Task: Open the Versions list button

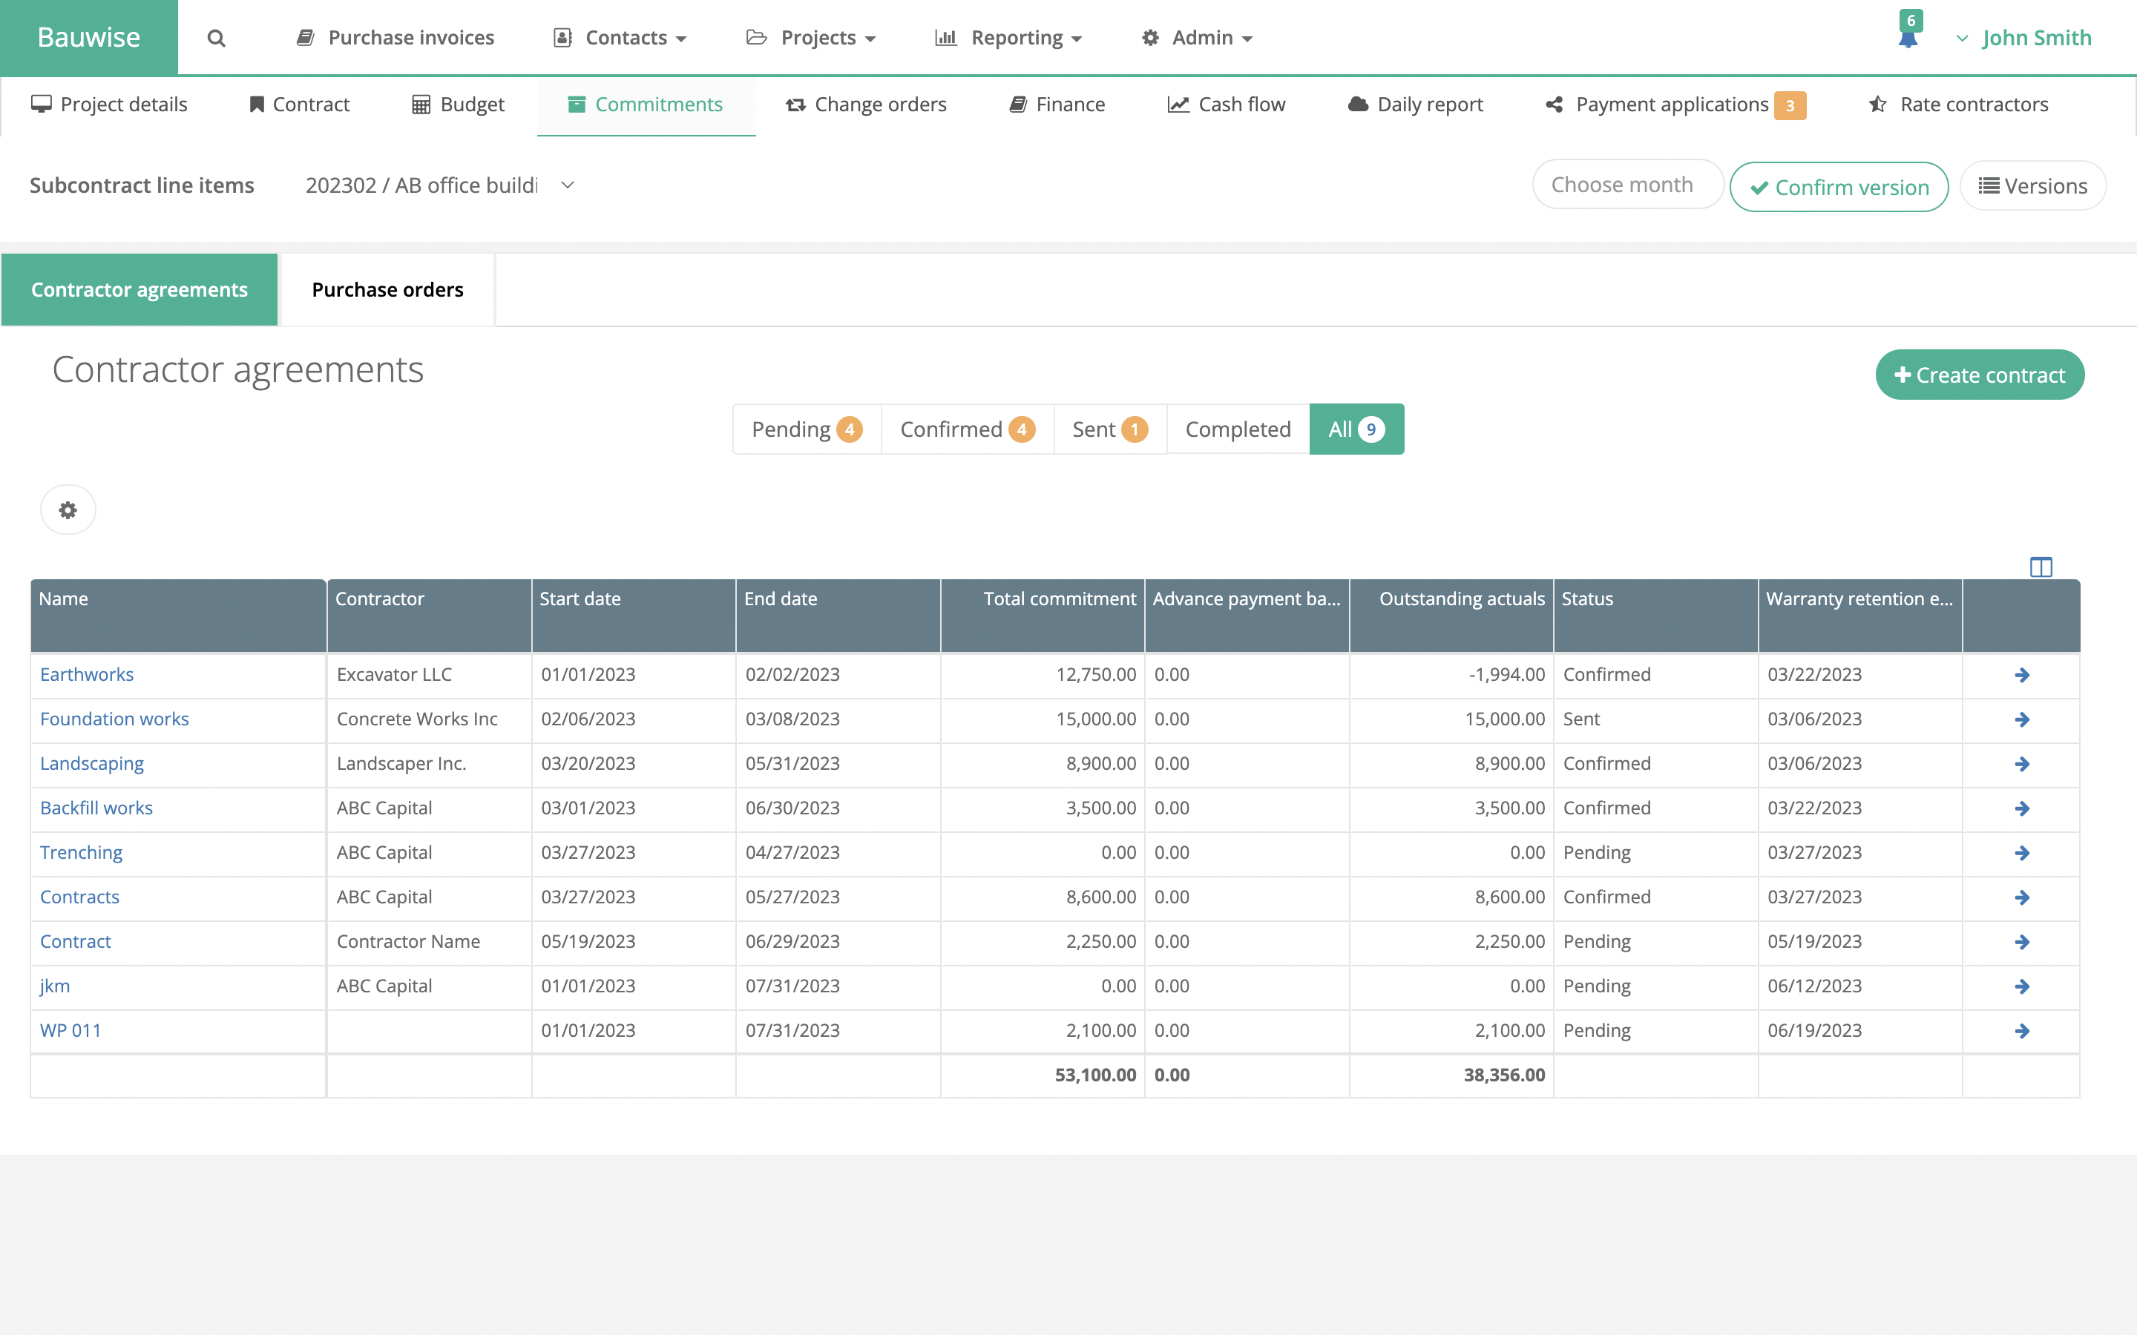Action: coord(2033,185)
